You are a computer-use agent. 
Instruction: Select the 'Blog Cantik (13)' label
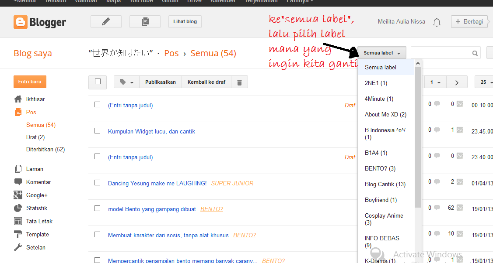pos(385,184)
